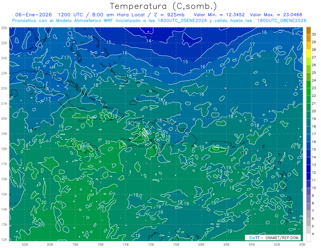Screen dimensions: 321x248
Task: Click the '80W' longitude axis label
Action: pos(50,244)
